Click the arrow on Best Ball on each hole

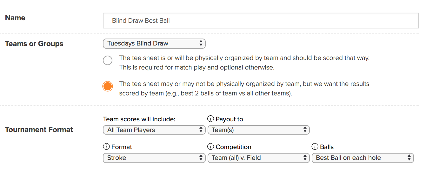(x=409, y=158)
